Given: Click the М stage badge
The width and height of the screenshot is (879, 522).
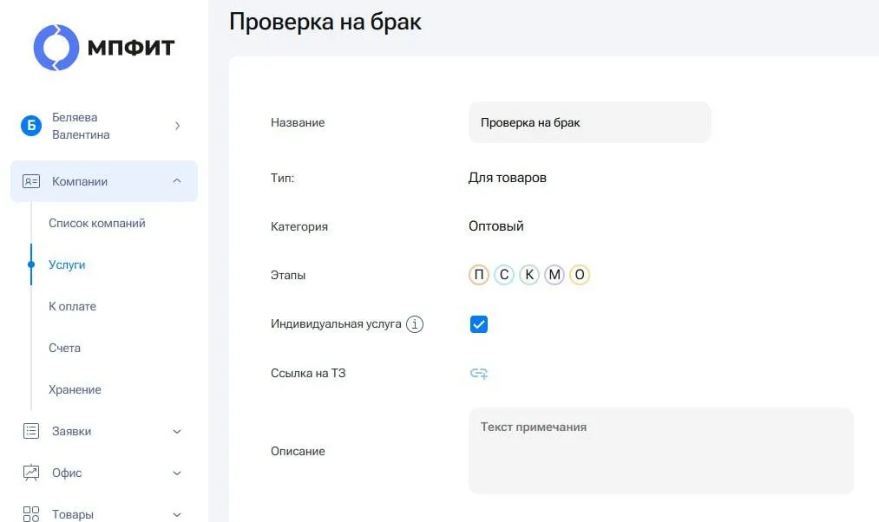Looking at the screenshot, I should [554, 275].
